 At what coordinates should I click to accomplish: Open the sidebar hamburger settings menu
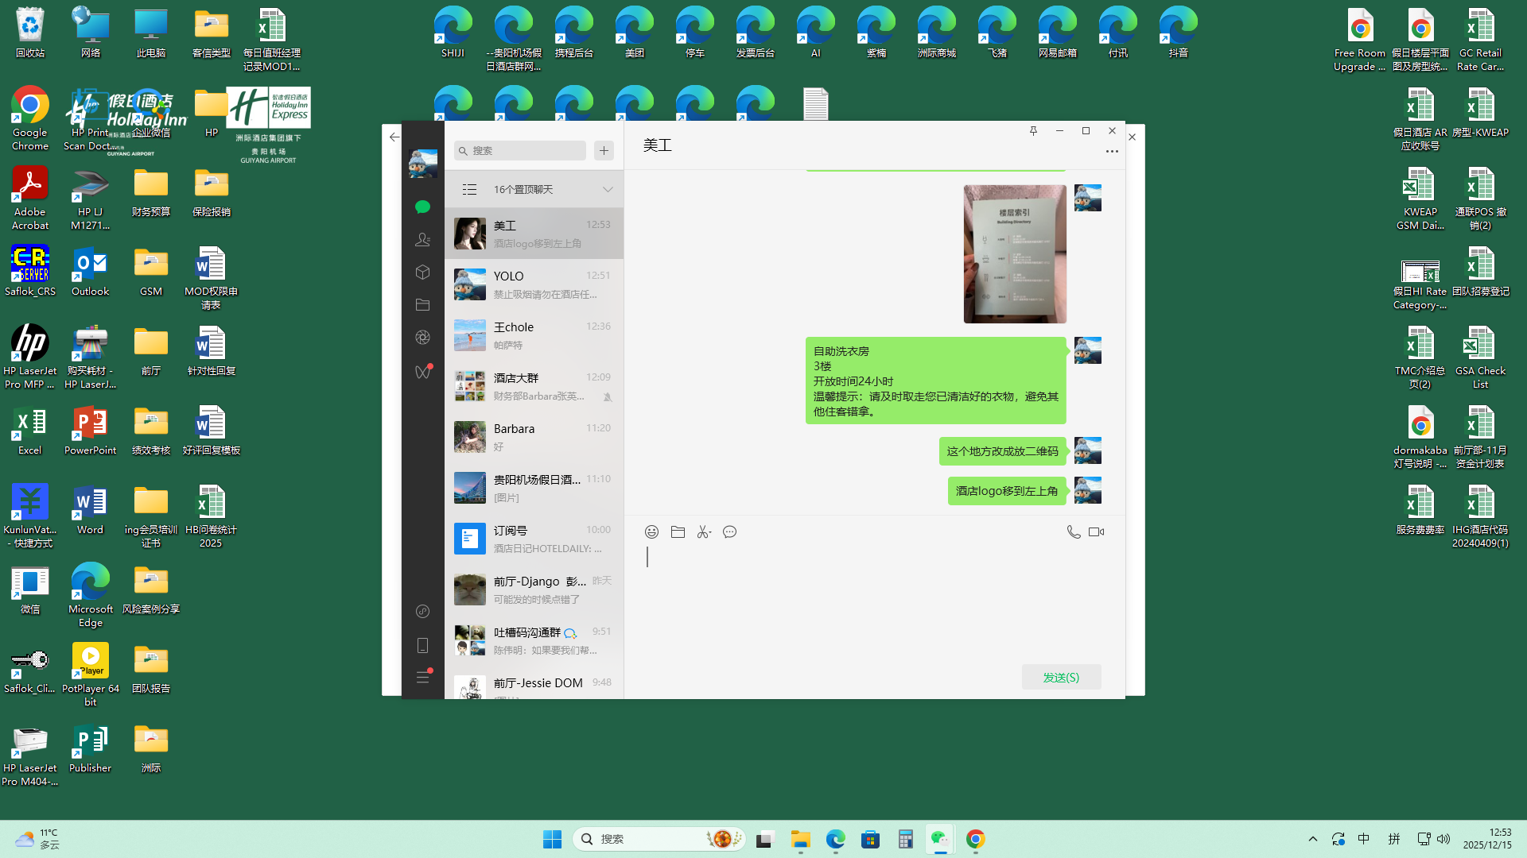click(422, 678)
